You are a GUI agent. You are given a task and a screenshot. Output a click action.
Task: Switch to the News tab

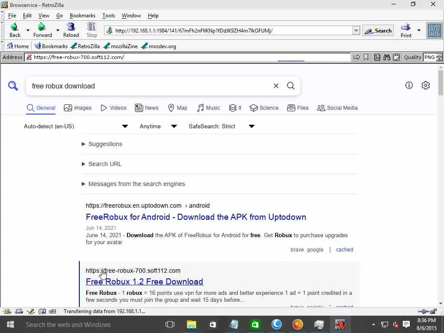pyautogui.click(x=147, y=108)
